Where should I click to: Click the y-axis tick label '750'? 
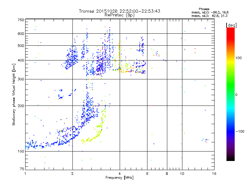[21, 20]
